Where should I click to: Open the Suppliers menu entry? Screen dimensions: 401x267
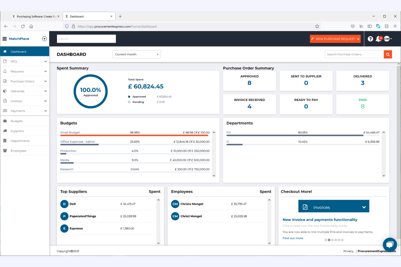coord(17,131)
